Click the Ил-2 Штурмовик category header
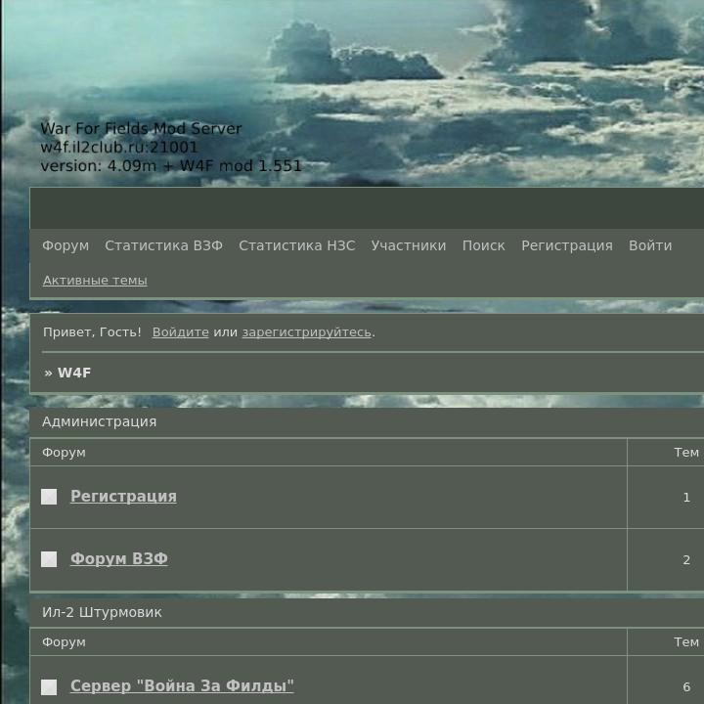This screenshot has width=704, height=704. [x=102, y=612]
